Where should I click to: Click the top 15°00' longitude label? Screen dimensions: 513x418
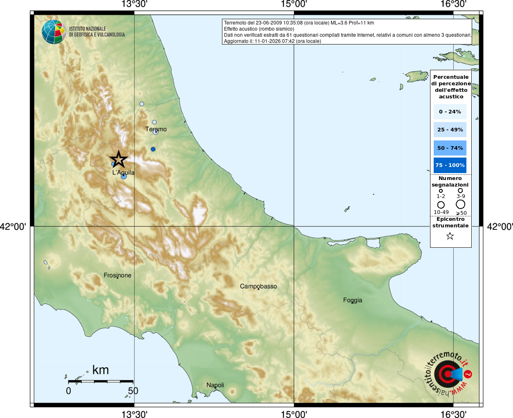click(x=294, y=4)
